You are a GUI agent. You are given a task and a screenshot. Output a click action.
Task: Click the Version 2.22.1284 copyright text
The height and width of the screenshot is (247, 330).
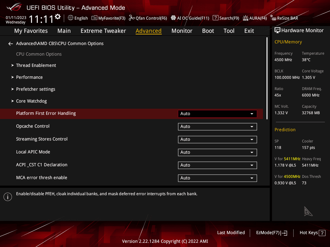coord(165,241)
